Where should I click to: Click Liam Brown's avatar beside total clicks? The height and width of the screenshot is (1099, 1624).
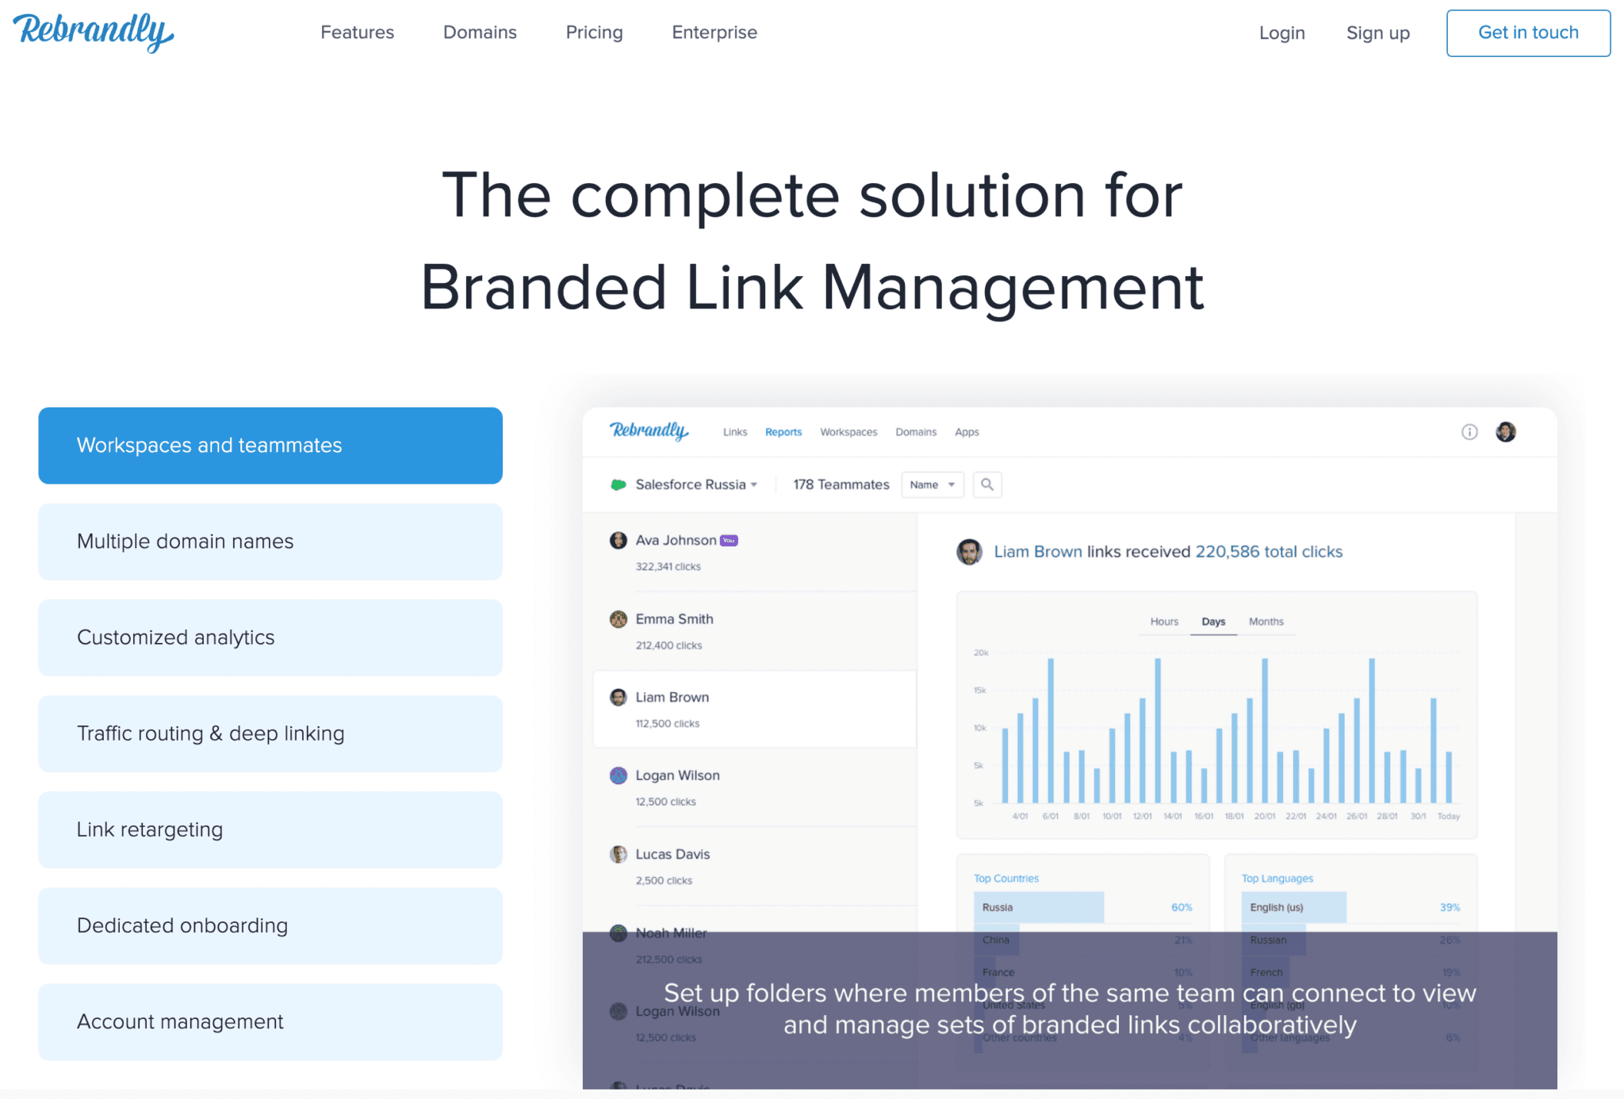[x=969, y=552]
